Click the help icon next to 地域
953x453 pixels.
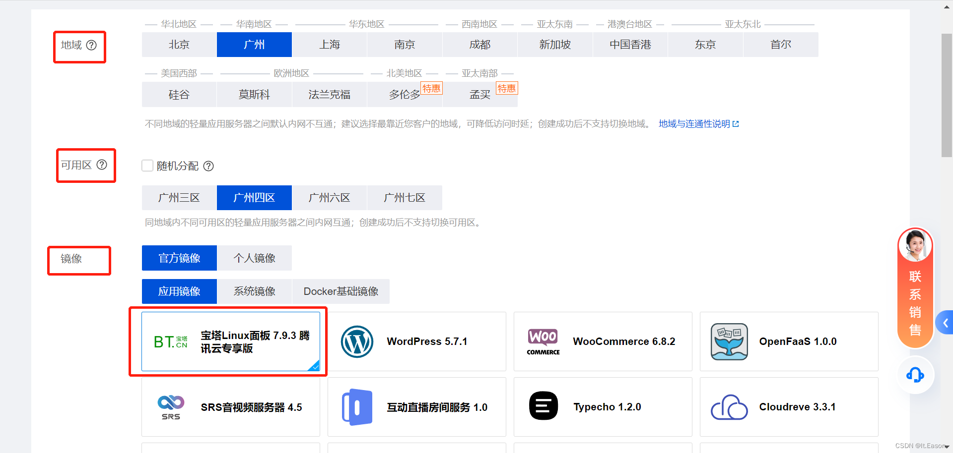[x=91, y=45]
